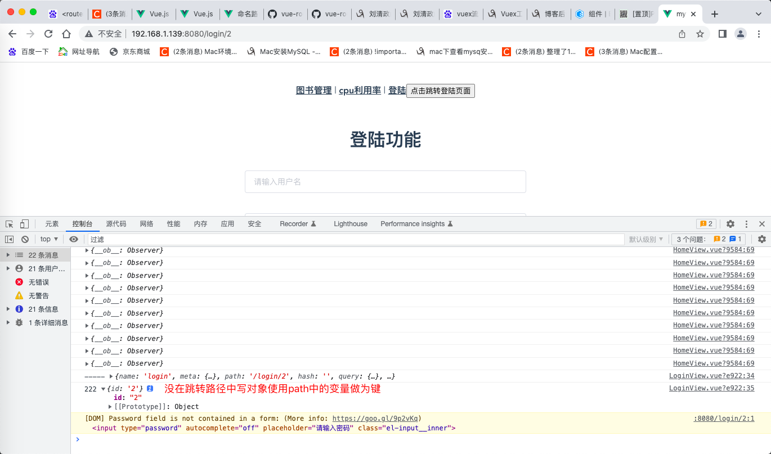Switch to the 博客后 browser tab
Image resolution: width=771 pixels, height=454 pixels.
tap(549, 14)
